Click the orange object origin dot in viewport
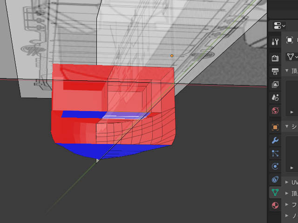The height and width of the screenshot is (223, 298). (172, 56)
